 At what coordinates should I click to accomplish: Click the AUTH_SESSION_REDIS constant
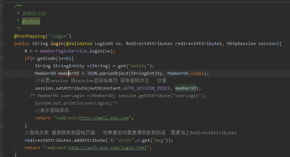[146, 88]
